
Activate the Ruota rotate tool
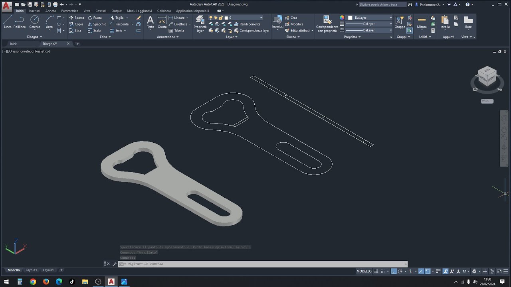95,18
